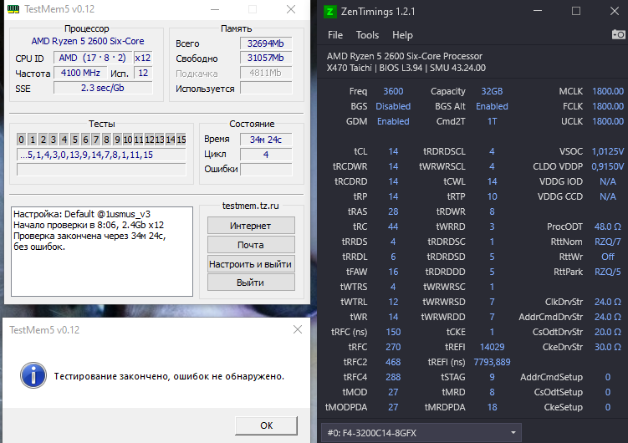Click the blue information icon in dialog
This screenshot has width=628, height=443.
click(x=33, y=375)
